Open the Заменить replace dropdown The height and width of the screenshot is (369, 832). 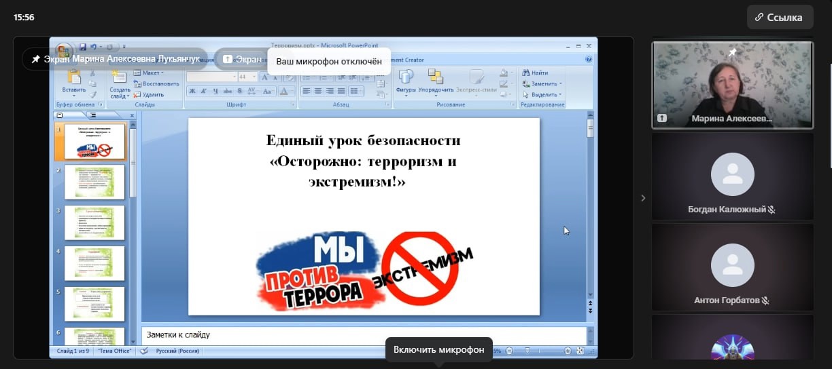pyautogui.click(x=542, y=83)
